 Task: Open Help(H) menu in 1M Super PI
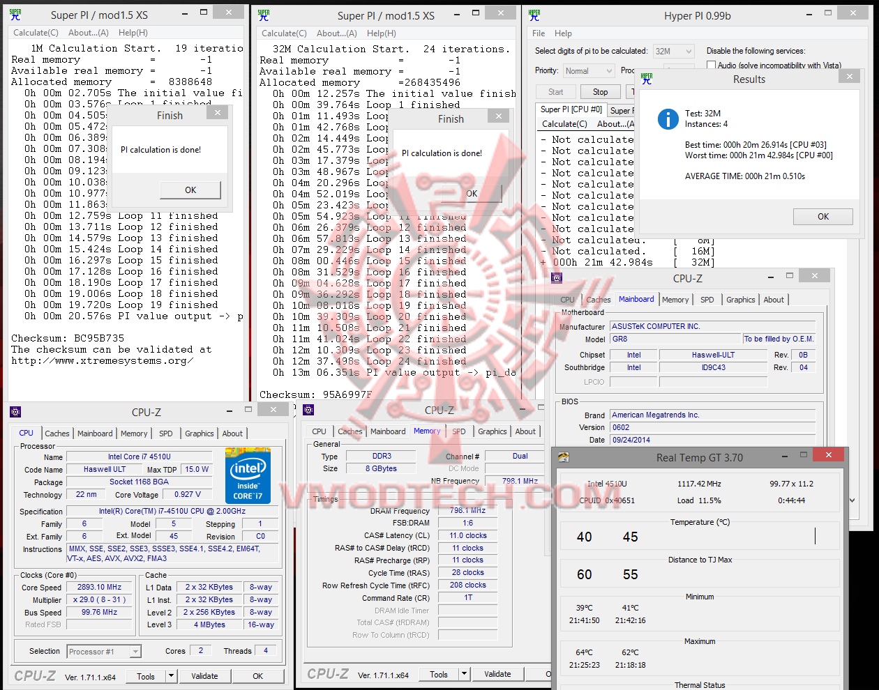click(133, 32)
